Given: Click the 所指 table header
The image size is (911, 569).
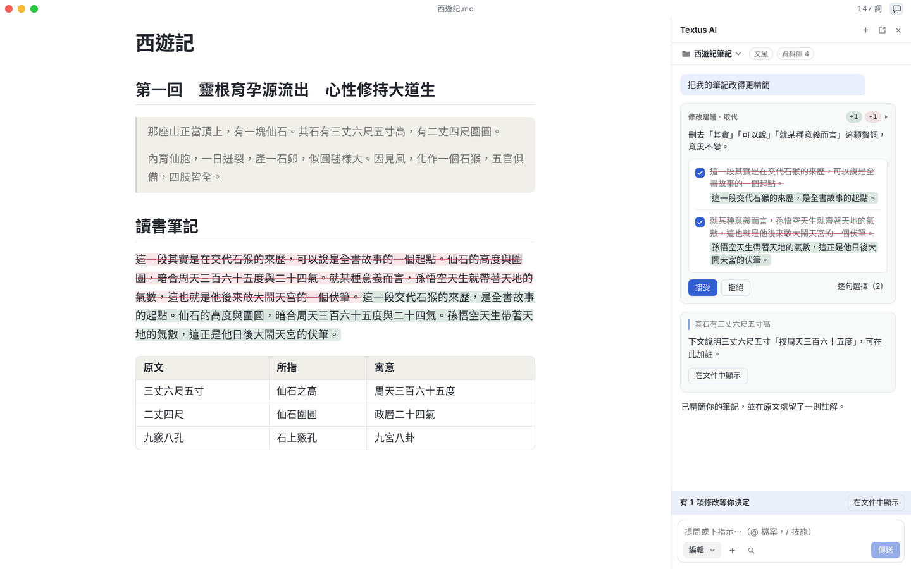Looking at the screenshot, I should click(x=318, y=368).
